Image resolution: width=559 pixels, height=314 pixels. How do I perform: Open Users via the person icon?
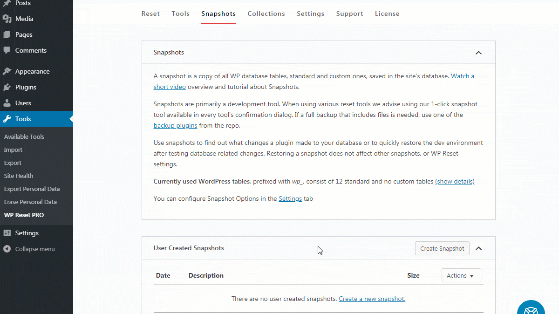pos(7,103)
